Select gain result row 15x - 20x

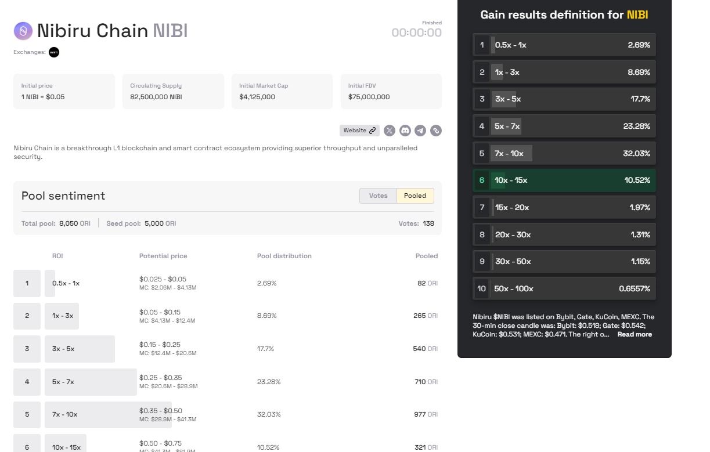point(564,207)
